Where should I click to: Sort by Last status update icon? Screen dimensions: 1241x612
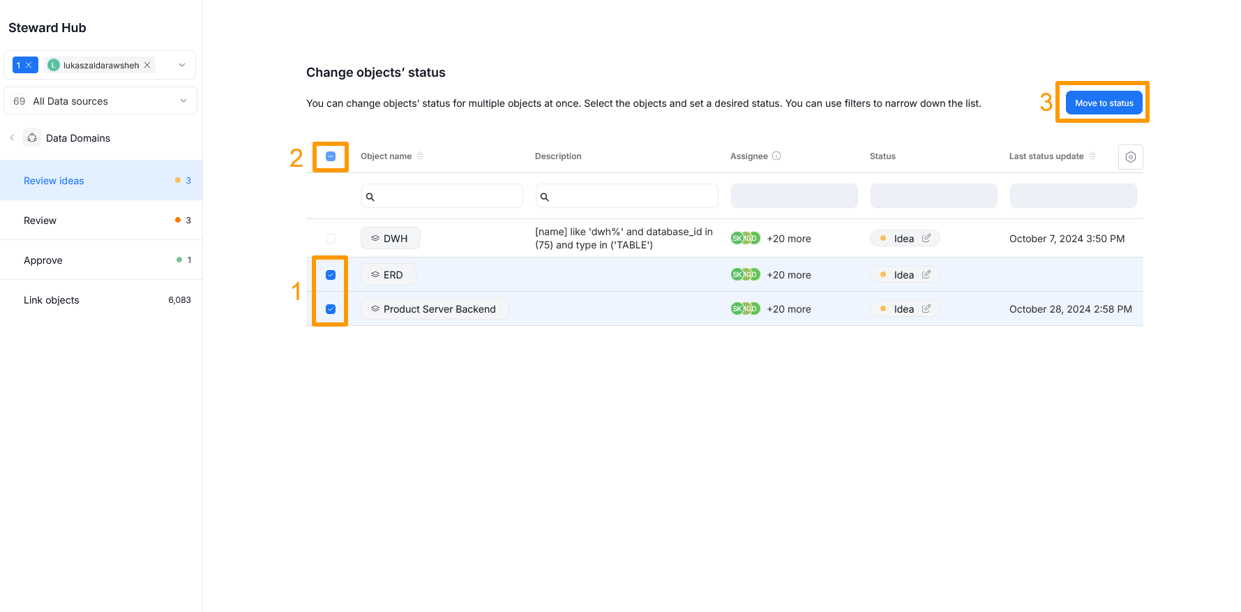click(x=1092, y=156)
